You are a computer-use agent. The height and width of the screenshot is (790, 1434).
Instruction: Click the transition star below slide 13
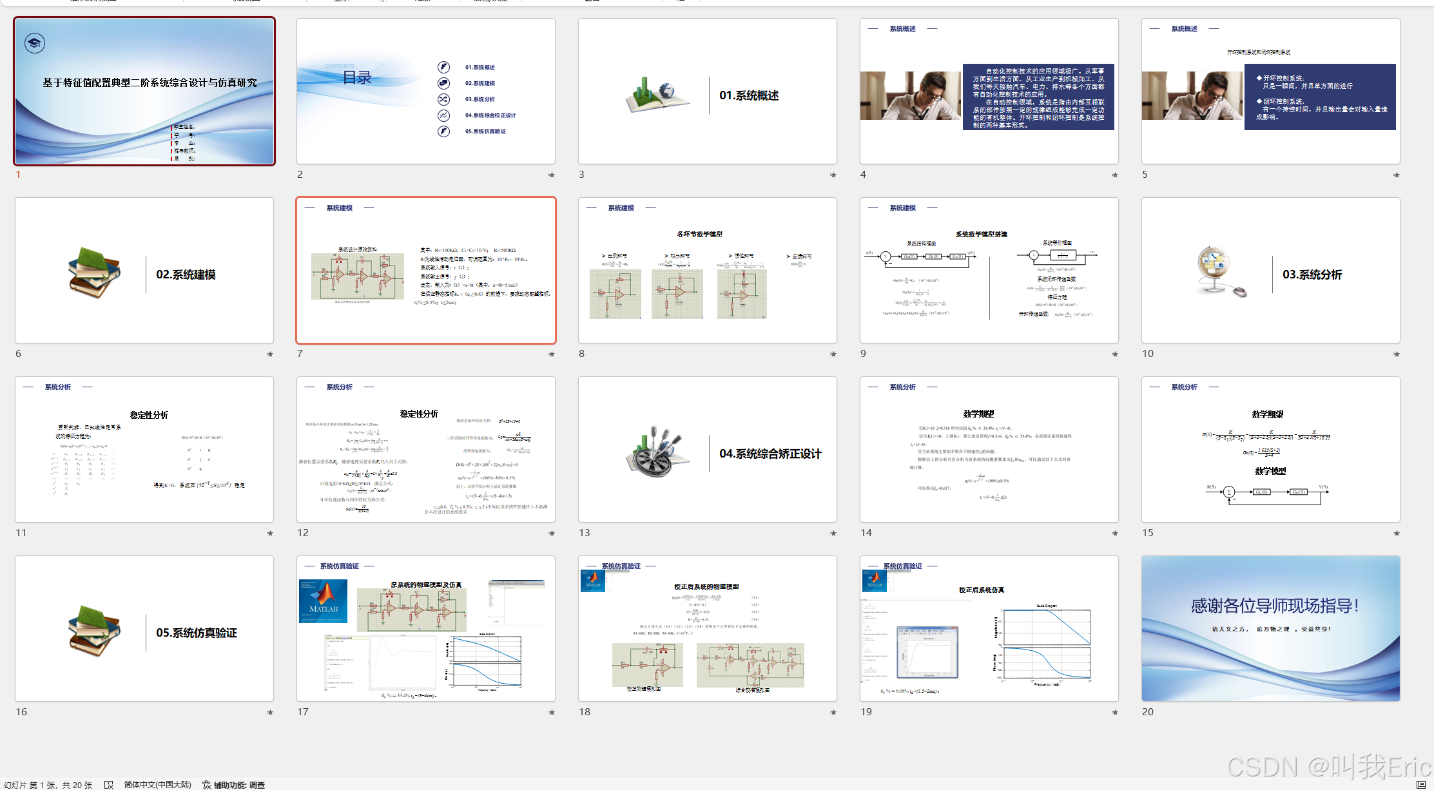point(833,533)
